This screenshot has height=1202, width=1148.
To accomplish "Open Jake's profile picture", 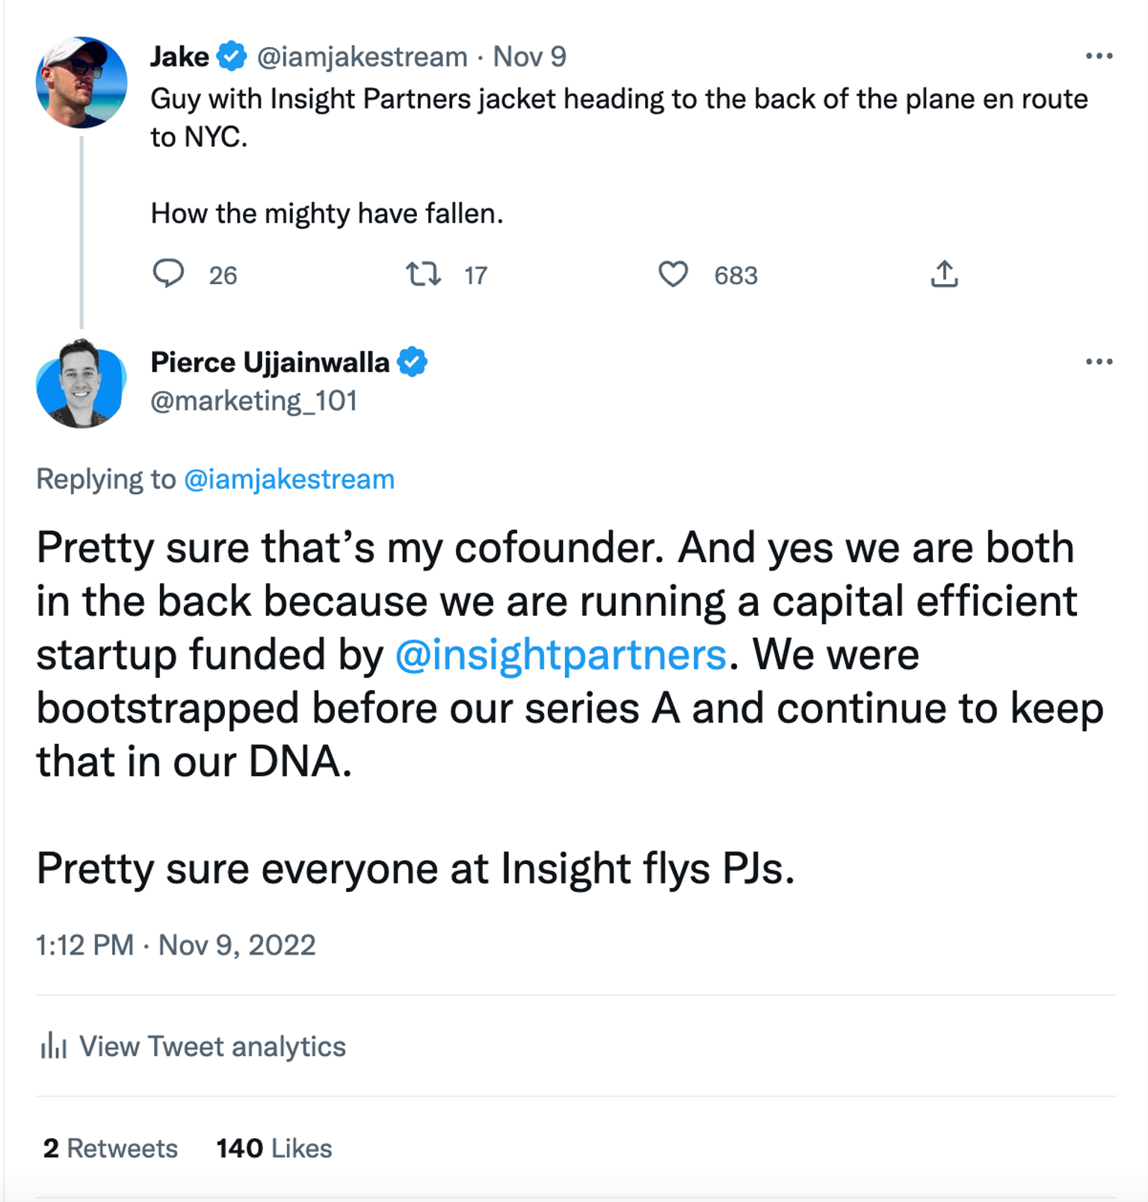I will click(x=81, y=82).
